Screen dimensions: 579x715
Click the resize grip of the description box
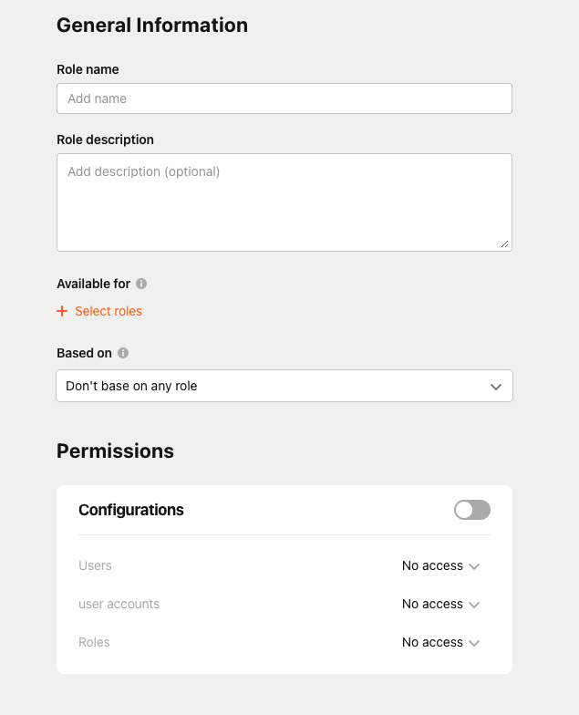(x=505, y=244)
